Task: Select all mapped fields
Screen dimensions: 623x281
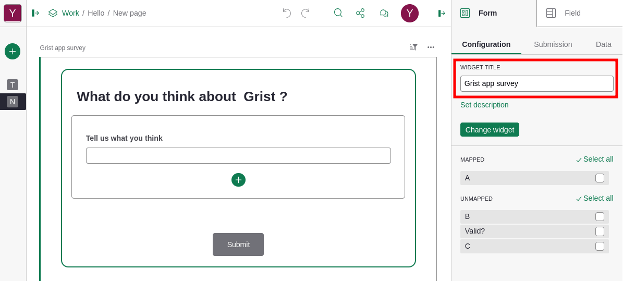Action: pos(594,160)
